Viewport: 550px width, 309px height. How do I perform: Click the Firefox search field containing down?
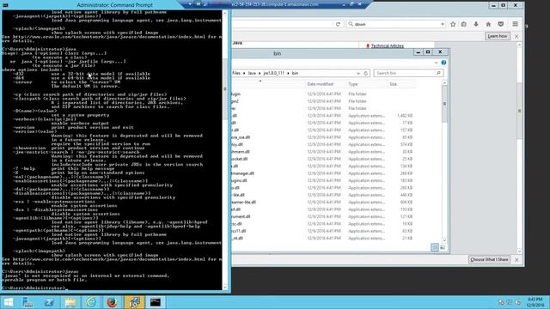[x=395, y=24]
